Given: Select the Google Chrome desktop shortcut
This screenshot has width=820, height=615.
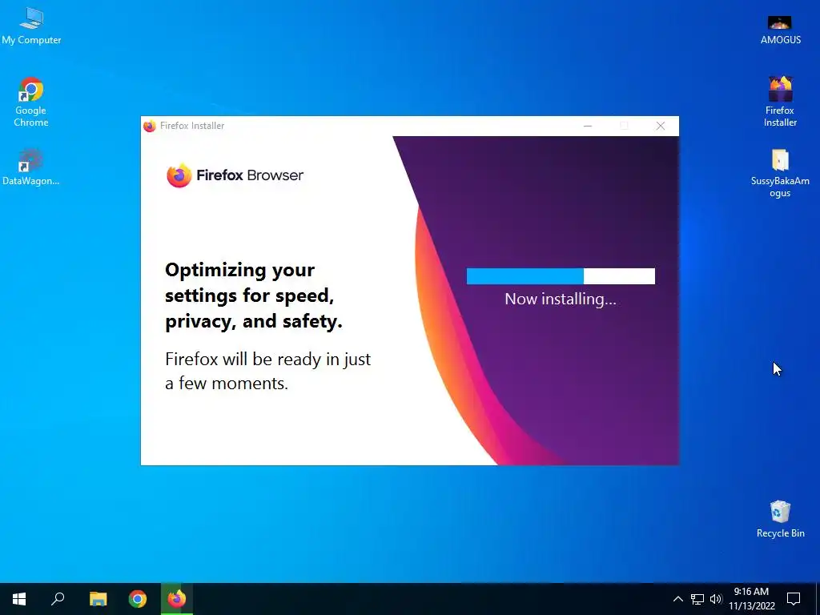Looking at the screenshot, I should point(31,102).
